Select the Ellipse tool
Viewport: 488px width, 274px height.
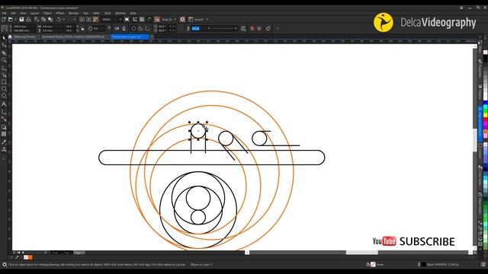point(4,89)
